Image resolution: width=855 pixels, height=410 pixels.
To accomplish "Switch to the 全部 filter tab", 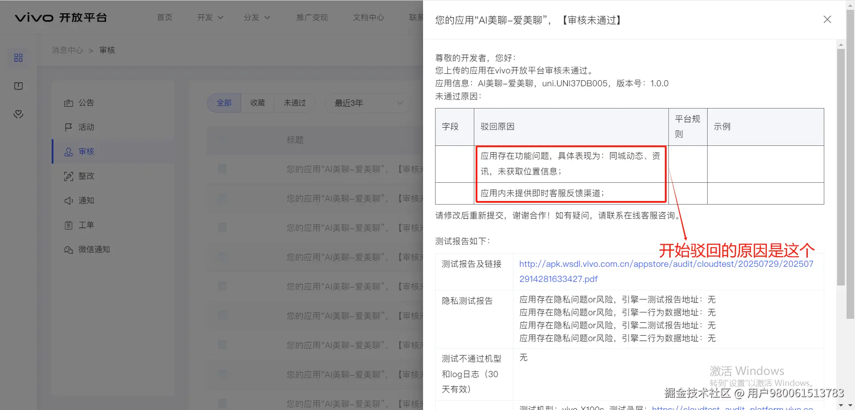I will click(224, 103).
